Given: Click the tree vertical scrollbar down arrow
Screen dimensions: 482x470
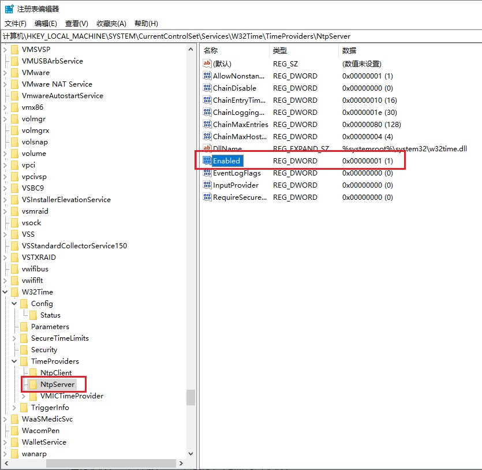Looking at the screenshot, I should click(190, 454).
